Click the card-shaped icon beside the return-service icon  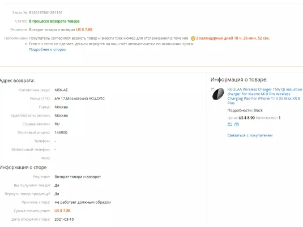(x=237, y=125)
